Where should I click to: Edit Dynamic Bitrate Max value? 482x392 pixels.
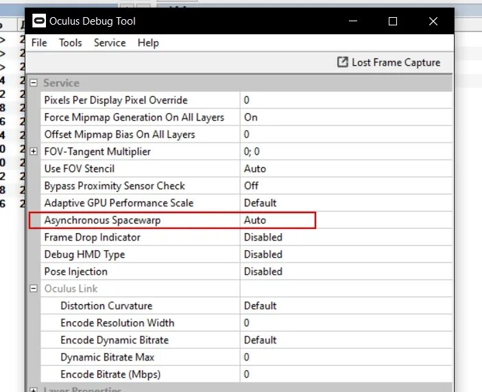click(x=346, y=357)
